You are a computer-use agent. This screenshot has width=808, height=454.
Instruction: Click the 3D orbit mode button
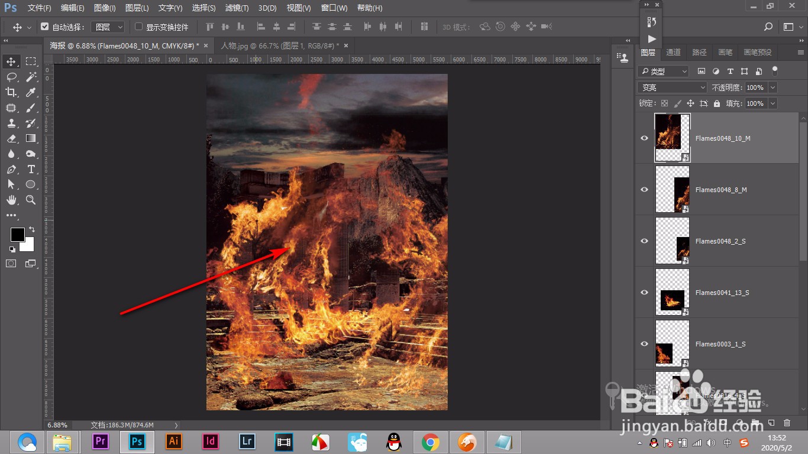click(x=485, y=27)
